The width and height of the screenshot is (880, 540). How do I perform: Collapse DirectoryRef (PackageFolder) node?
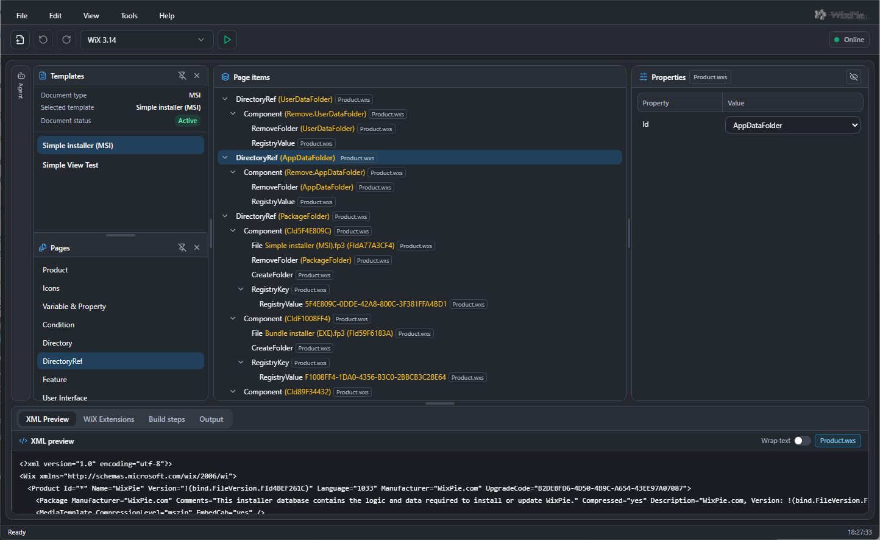(225, 216)
